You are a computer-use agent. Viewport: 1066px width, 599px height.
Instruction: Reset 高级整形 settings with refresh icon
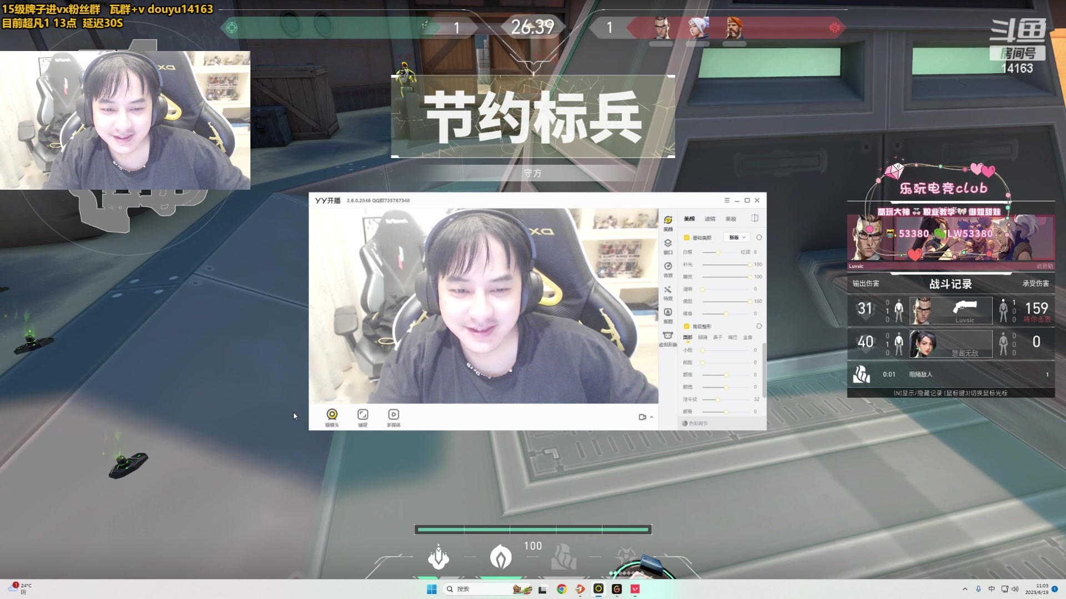[x=759, y=326]
